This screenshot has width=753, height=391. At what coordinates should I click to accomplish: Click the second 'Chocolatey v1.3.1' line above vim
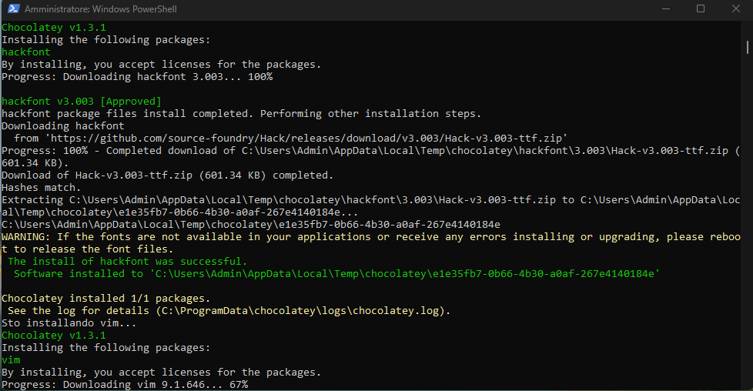coord(54,336)
